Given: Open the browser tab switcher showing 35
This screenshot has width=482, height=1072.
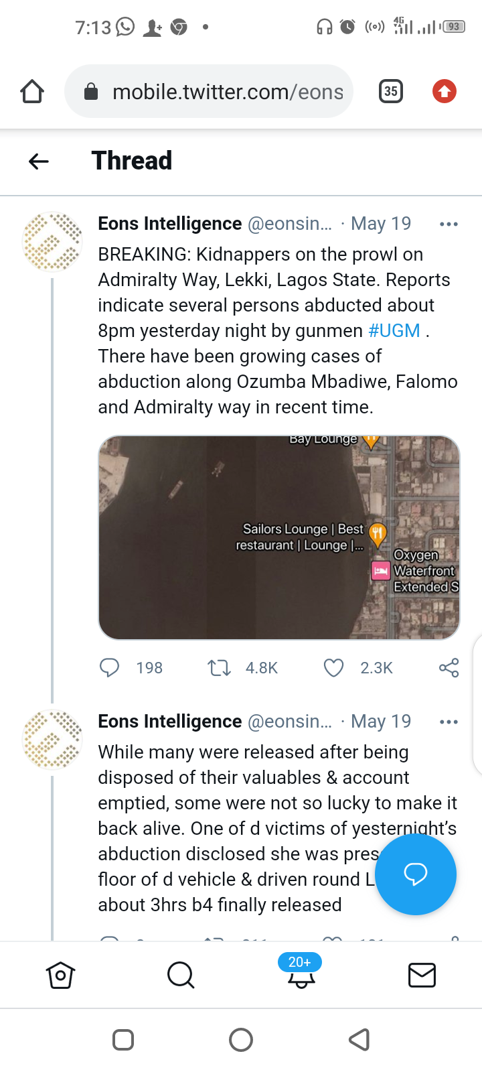Looking at the screenshot, I should click(x=391, y=91).
